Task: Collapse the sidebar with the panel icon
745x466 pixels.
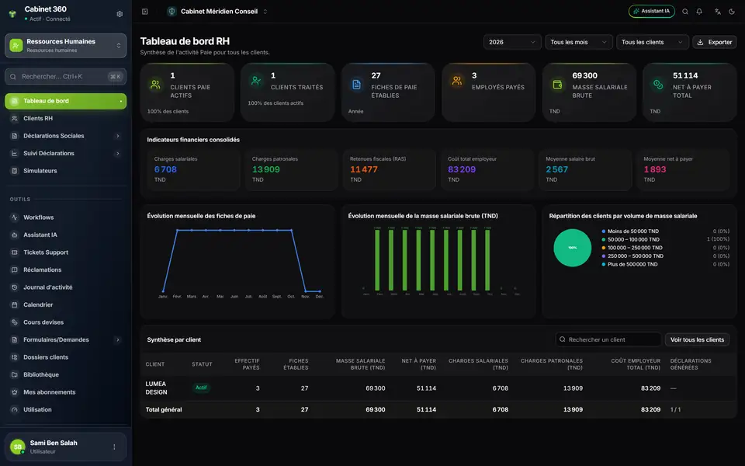Action: coord(145,12)
